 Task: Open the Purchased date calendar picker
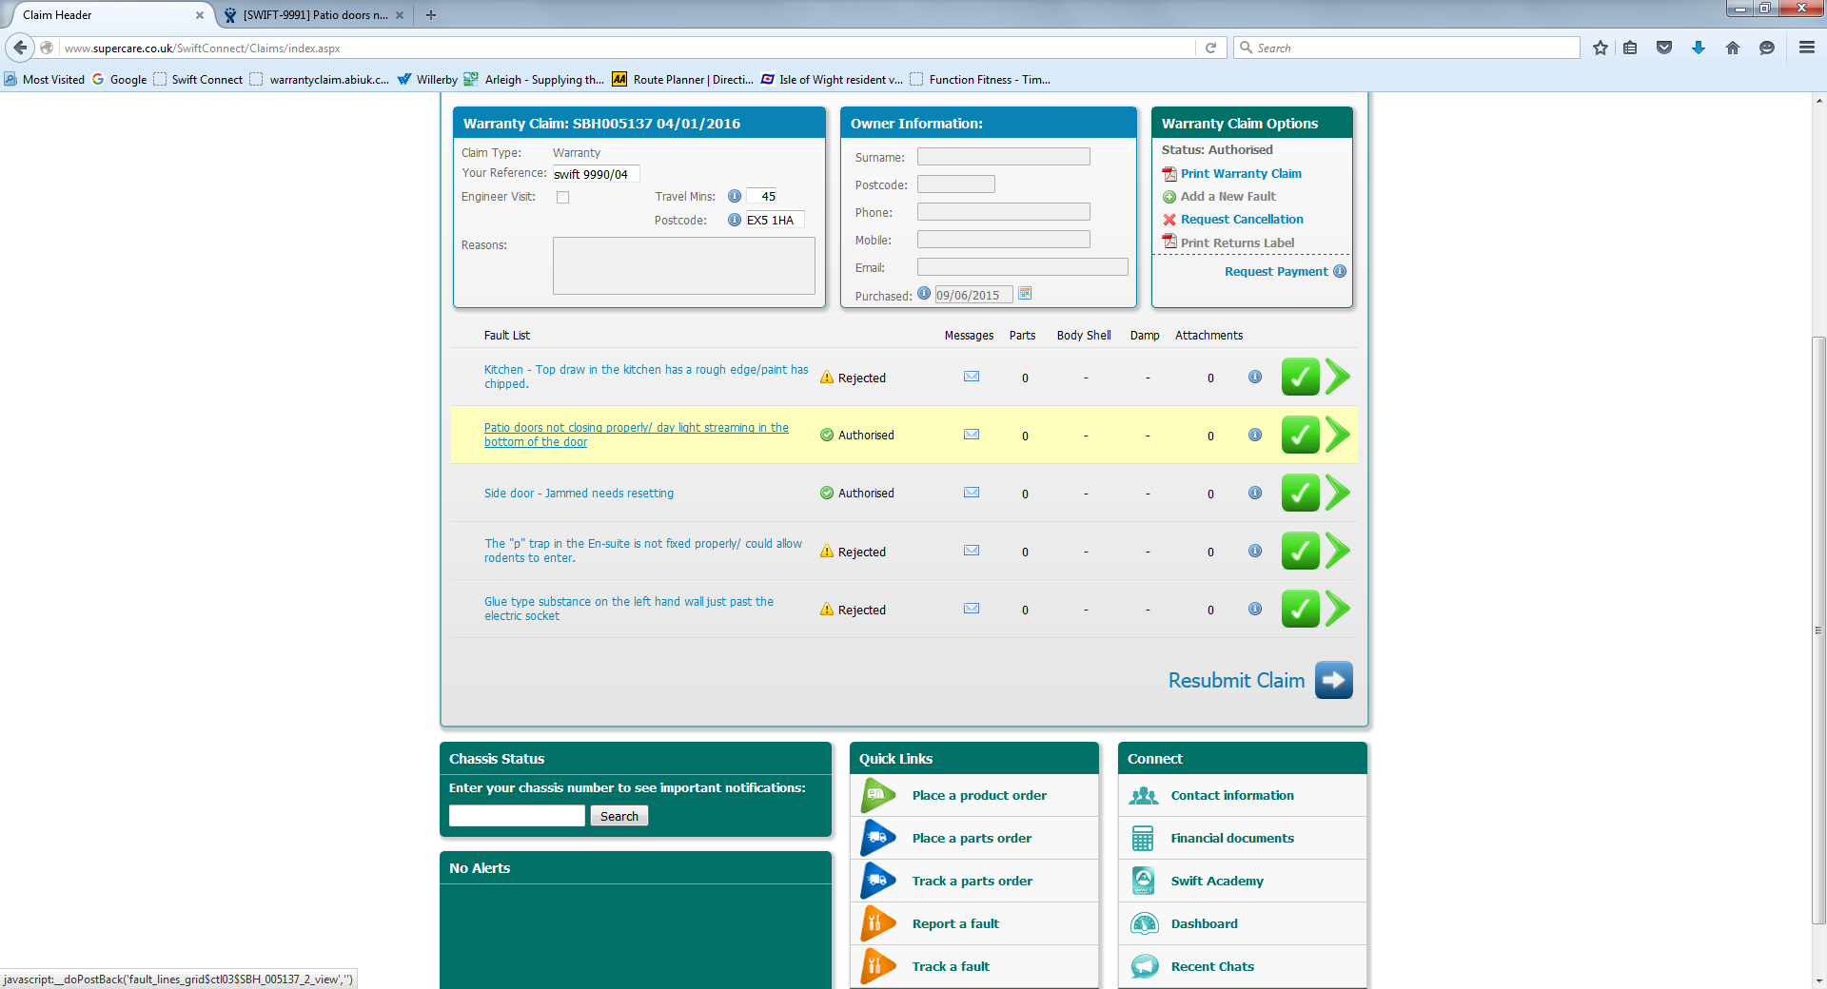(1025, 294)
